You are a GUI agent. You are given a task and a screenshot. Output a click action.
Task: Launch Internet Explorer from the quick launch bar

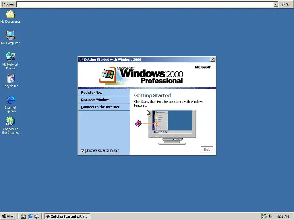30,217
